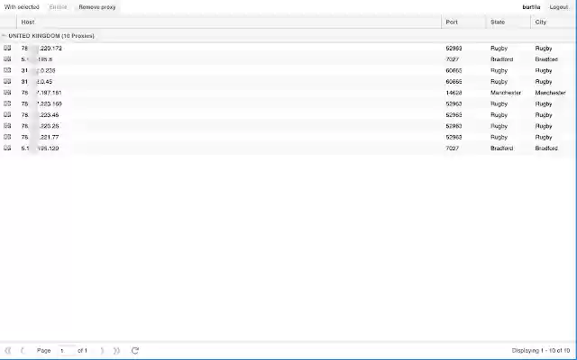Click flag icon for host ending 221.77

click(7, 137)
